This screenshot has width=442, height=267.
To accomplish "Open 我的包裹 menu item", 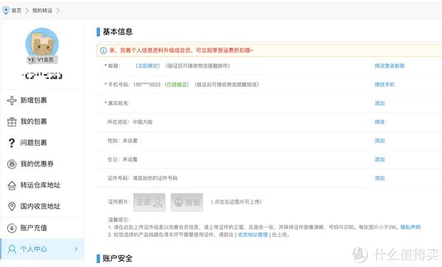I will click(34, 121).
